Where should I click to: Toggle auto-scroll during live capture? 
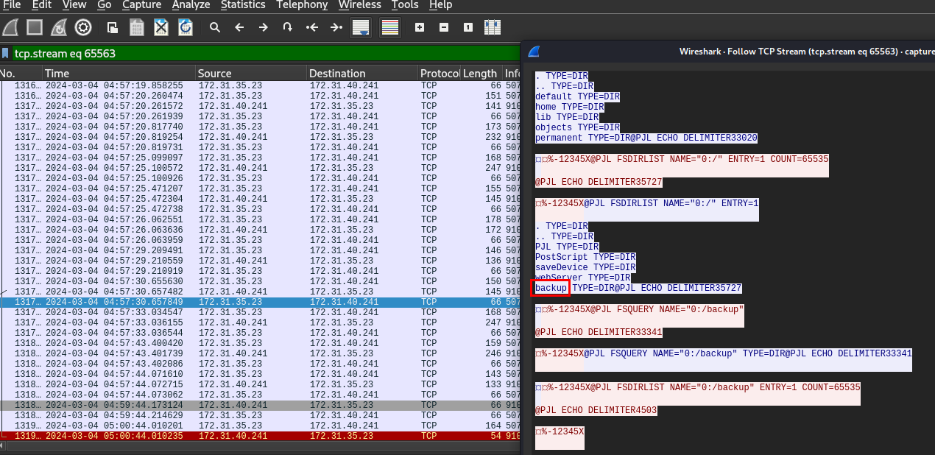361,27
